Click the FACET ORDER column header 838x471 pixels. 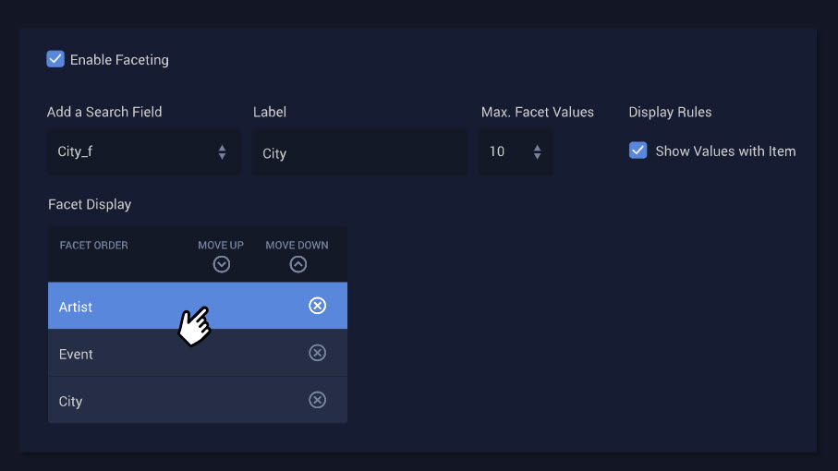94,245
